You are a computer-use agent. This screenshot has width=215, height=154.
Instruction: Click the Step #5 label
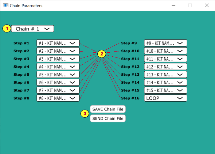pos(21,75)
